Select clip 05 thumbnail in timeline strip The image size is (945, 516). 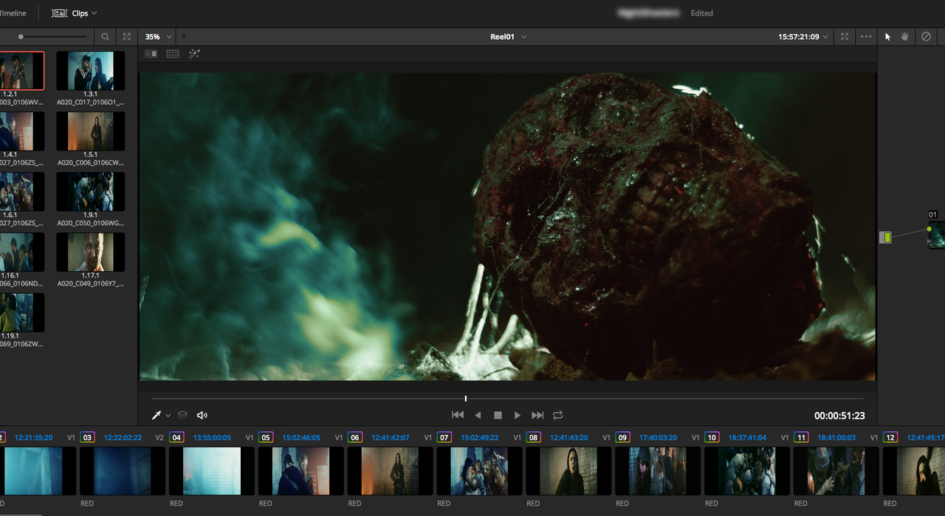[300, 471]
